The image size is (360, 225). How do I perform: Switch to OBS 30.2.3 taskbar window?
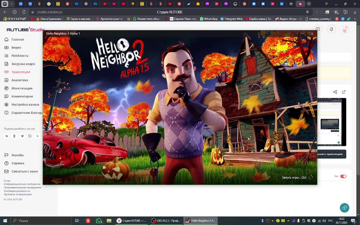(166, 221)
